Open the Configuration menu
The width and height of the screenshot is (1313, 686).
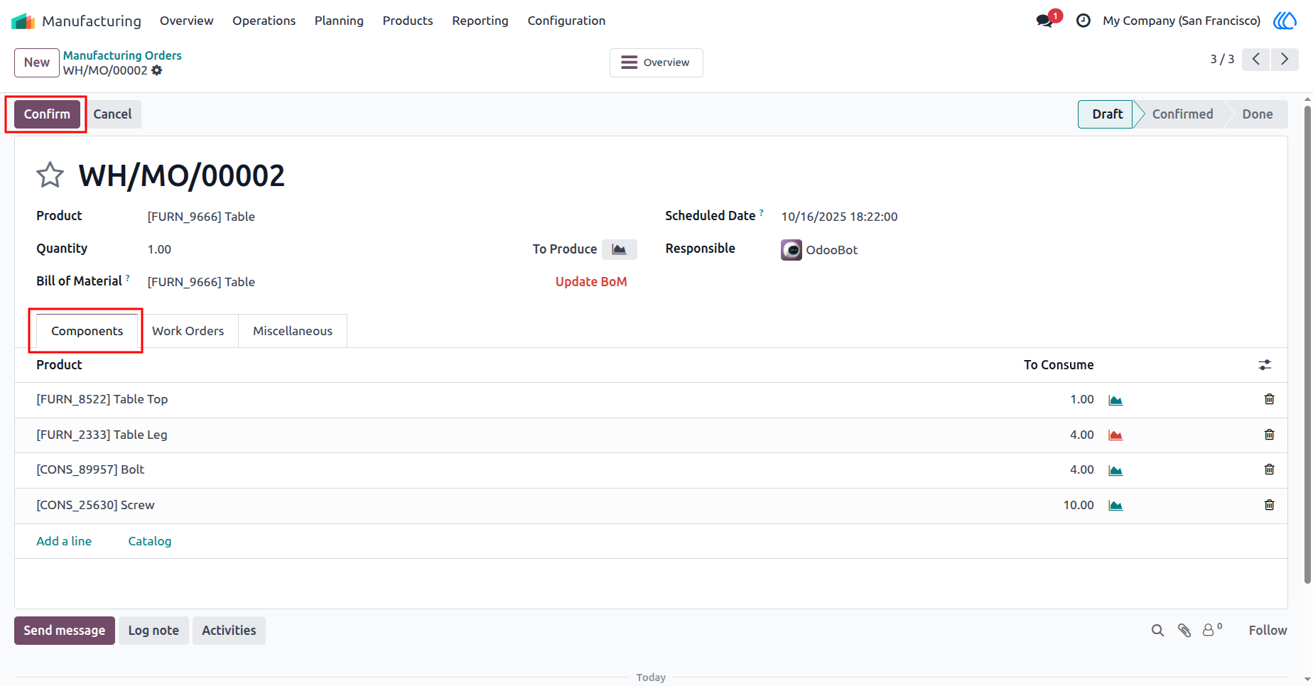[566, 21]
